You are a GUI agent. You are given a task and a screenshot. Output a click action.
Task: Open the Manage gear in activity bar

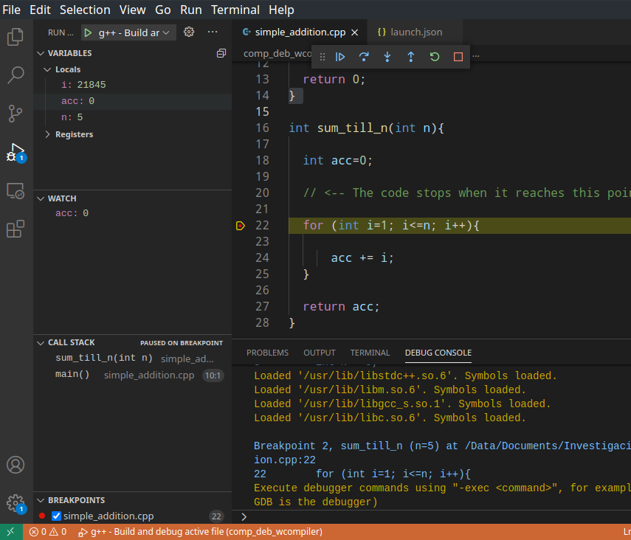15,503
